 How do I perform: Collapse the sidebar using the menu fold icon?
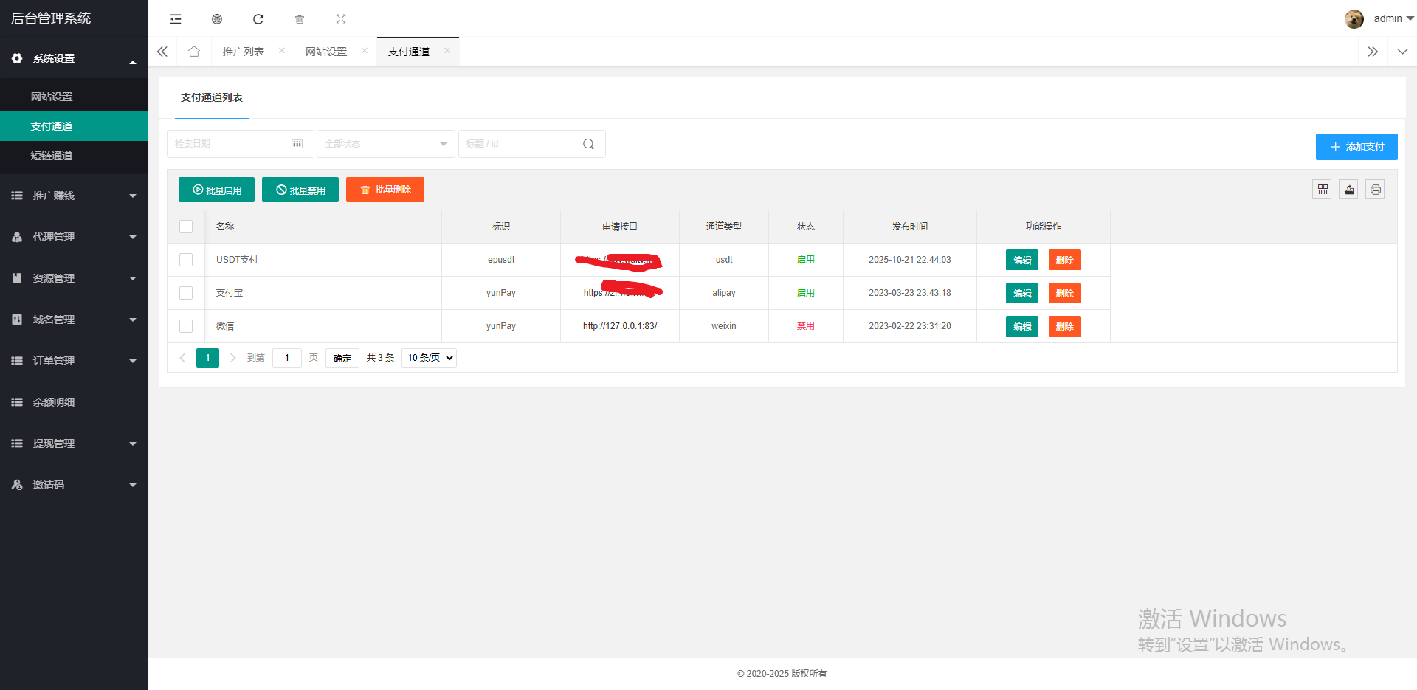[x=176, y=19]
